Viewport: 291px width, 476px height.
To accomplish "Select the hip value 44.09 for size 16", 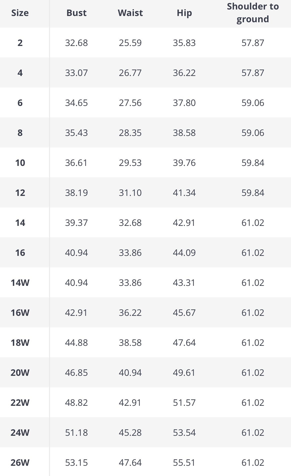I will (184, 253).
